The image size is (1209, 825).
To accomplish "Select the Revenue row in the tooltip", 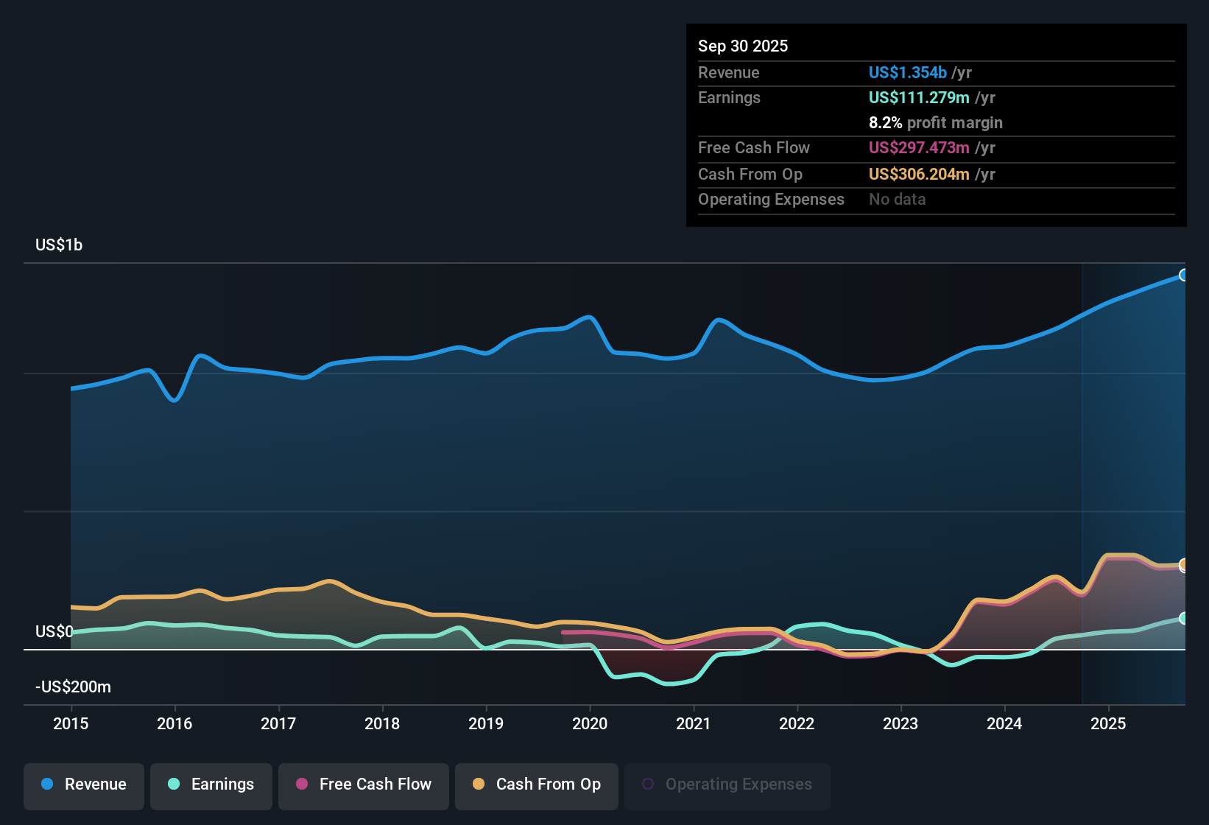I will pyautogui.click(x=729, y=72).
